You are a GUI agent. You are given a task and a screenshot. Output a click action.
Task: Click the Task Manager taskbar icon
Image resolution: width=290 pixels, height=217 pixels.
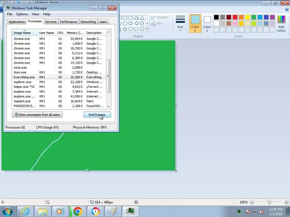coord(130,211)
